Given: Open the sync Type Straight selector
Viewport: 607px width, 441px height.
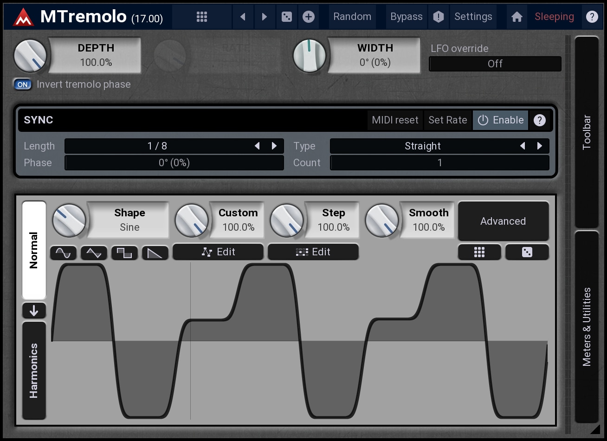Looking at the screenshot, I should click(x=422, y=146).
